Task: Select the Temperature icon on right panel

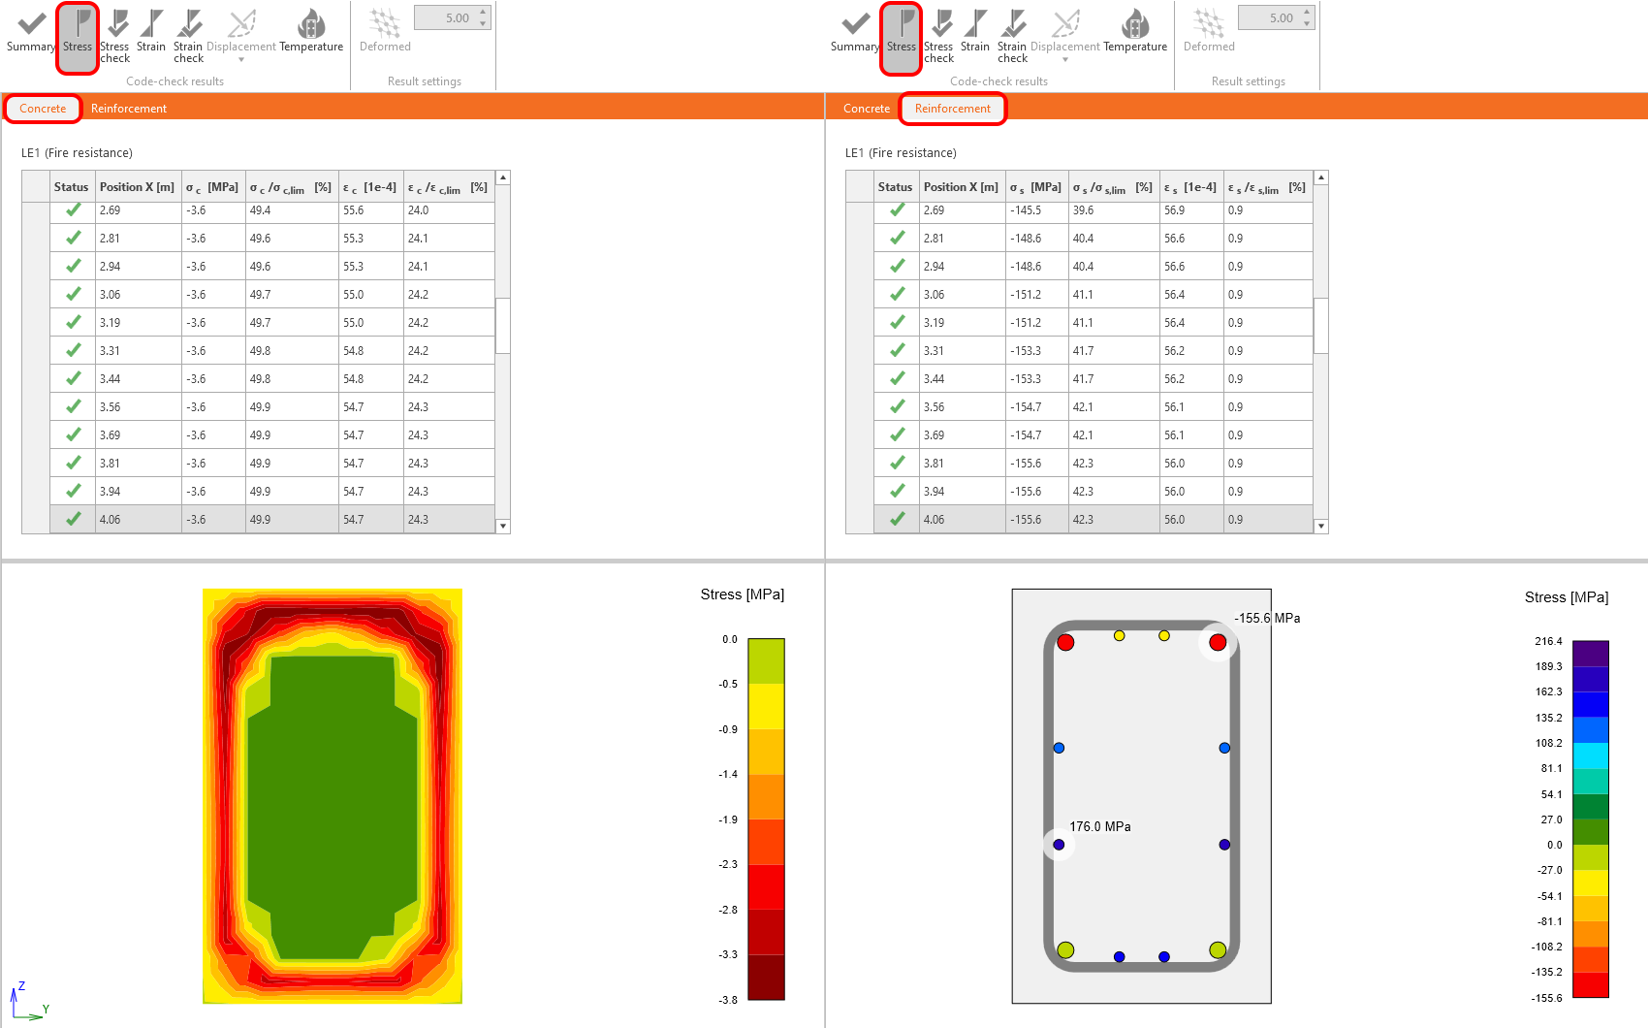Action: point(1135,29)
